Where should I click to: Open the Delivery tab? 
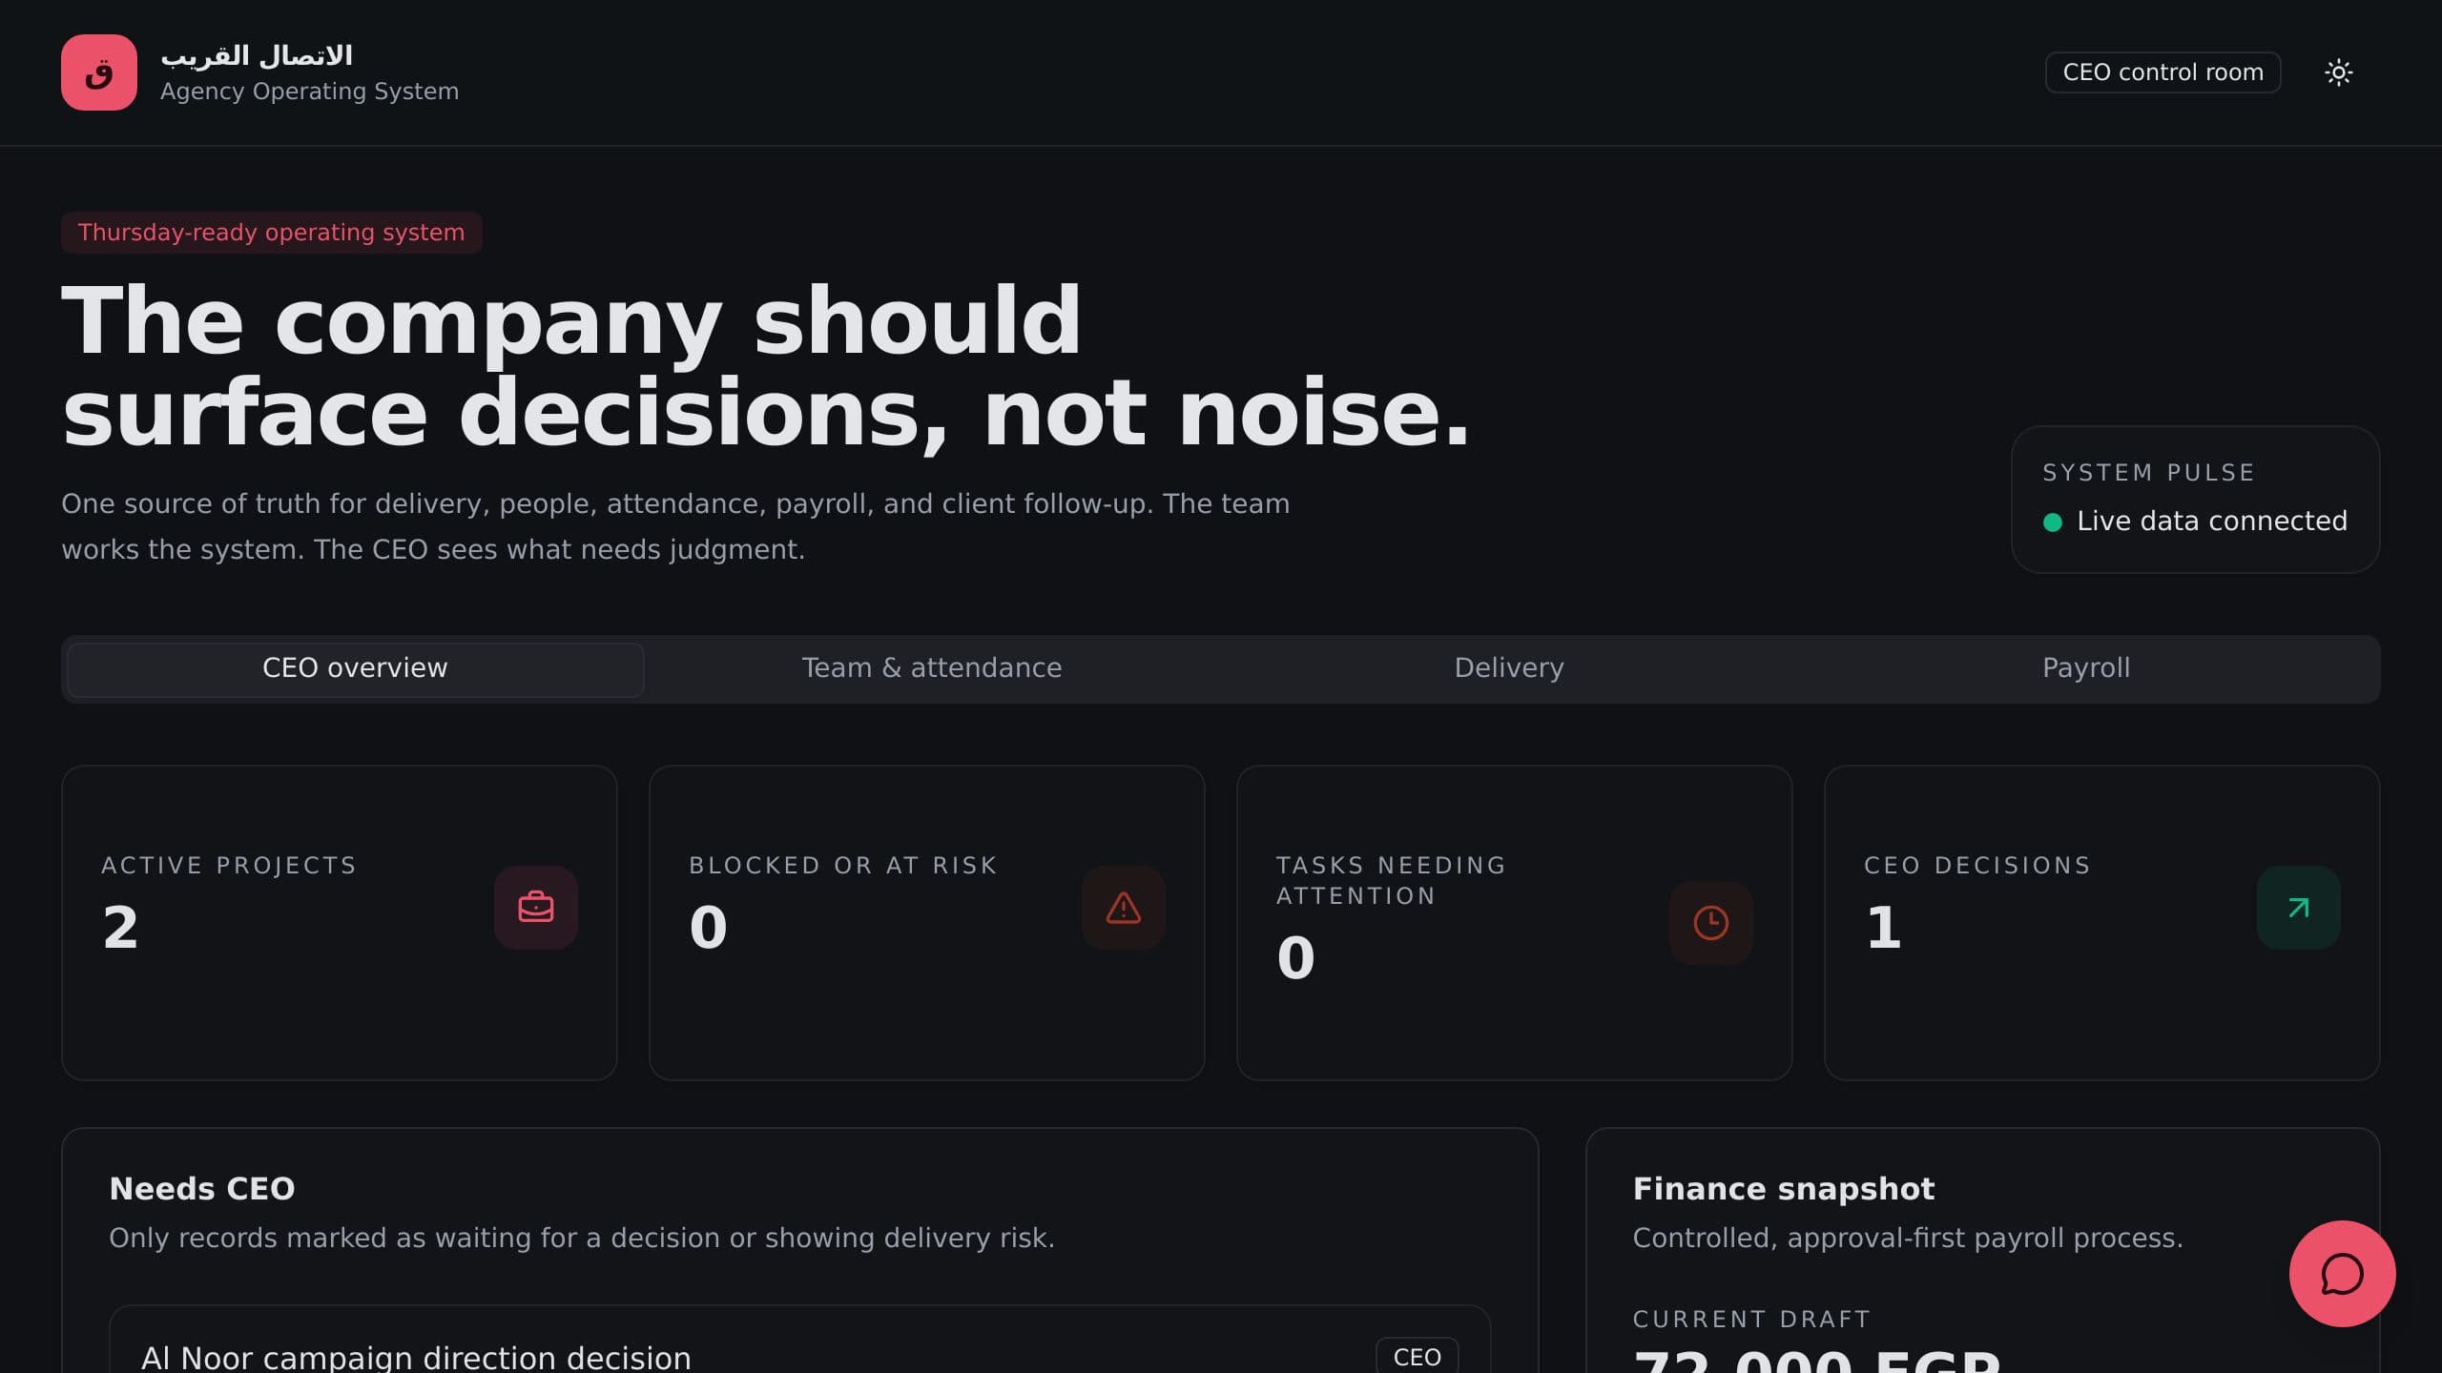coord(1509,668)
